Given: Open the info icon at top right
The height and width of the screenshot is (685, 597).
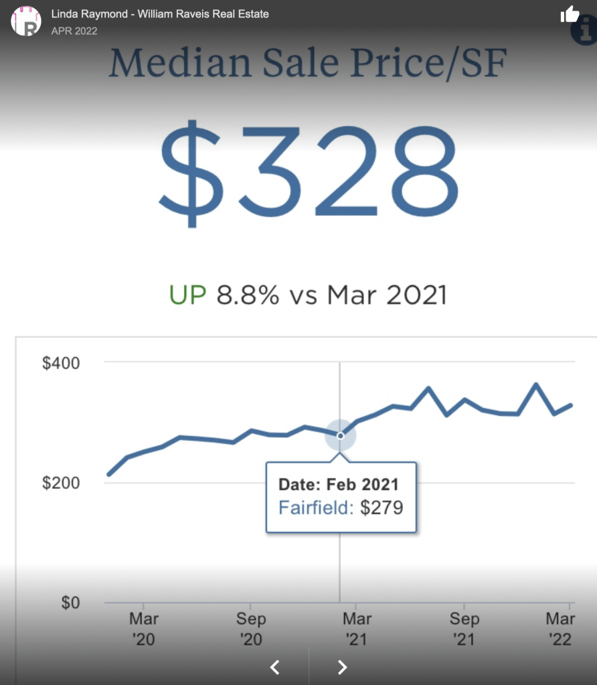Looking at the screenshot, I should (x=583, y=31).
